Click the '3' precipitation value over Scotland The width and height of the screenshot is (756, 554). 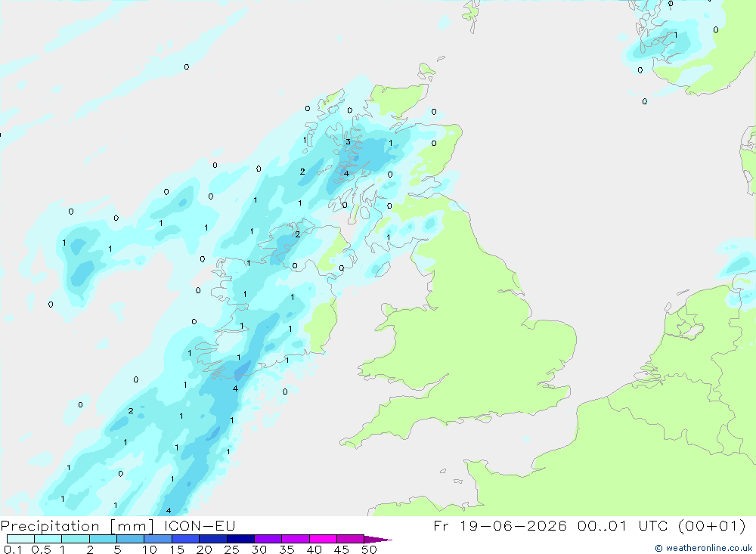[348, 142]
